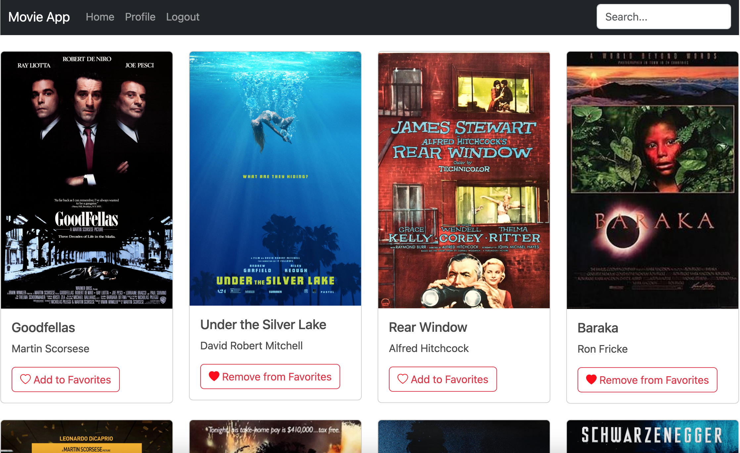740x453 pixels.
Task: Open the Baraka poster image
Action: pos(653,180)
